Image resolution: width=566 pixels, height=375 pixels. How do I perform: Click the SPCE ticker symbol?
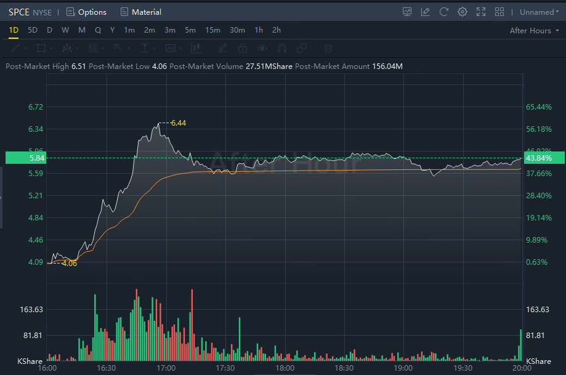[18, 12]
